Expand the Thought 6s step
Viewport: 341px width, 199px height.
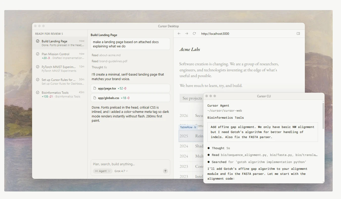tap(99, 67)
